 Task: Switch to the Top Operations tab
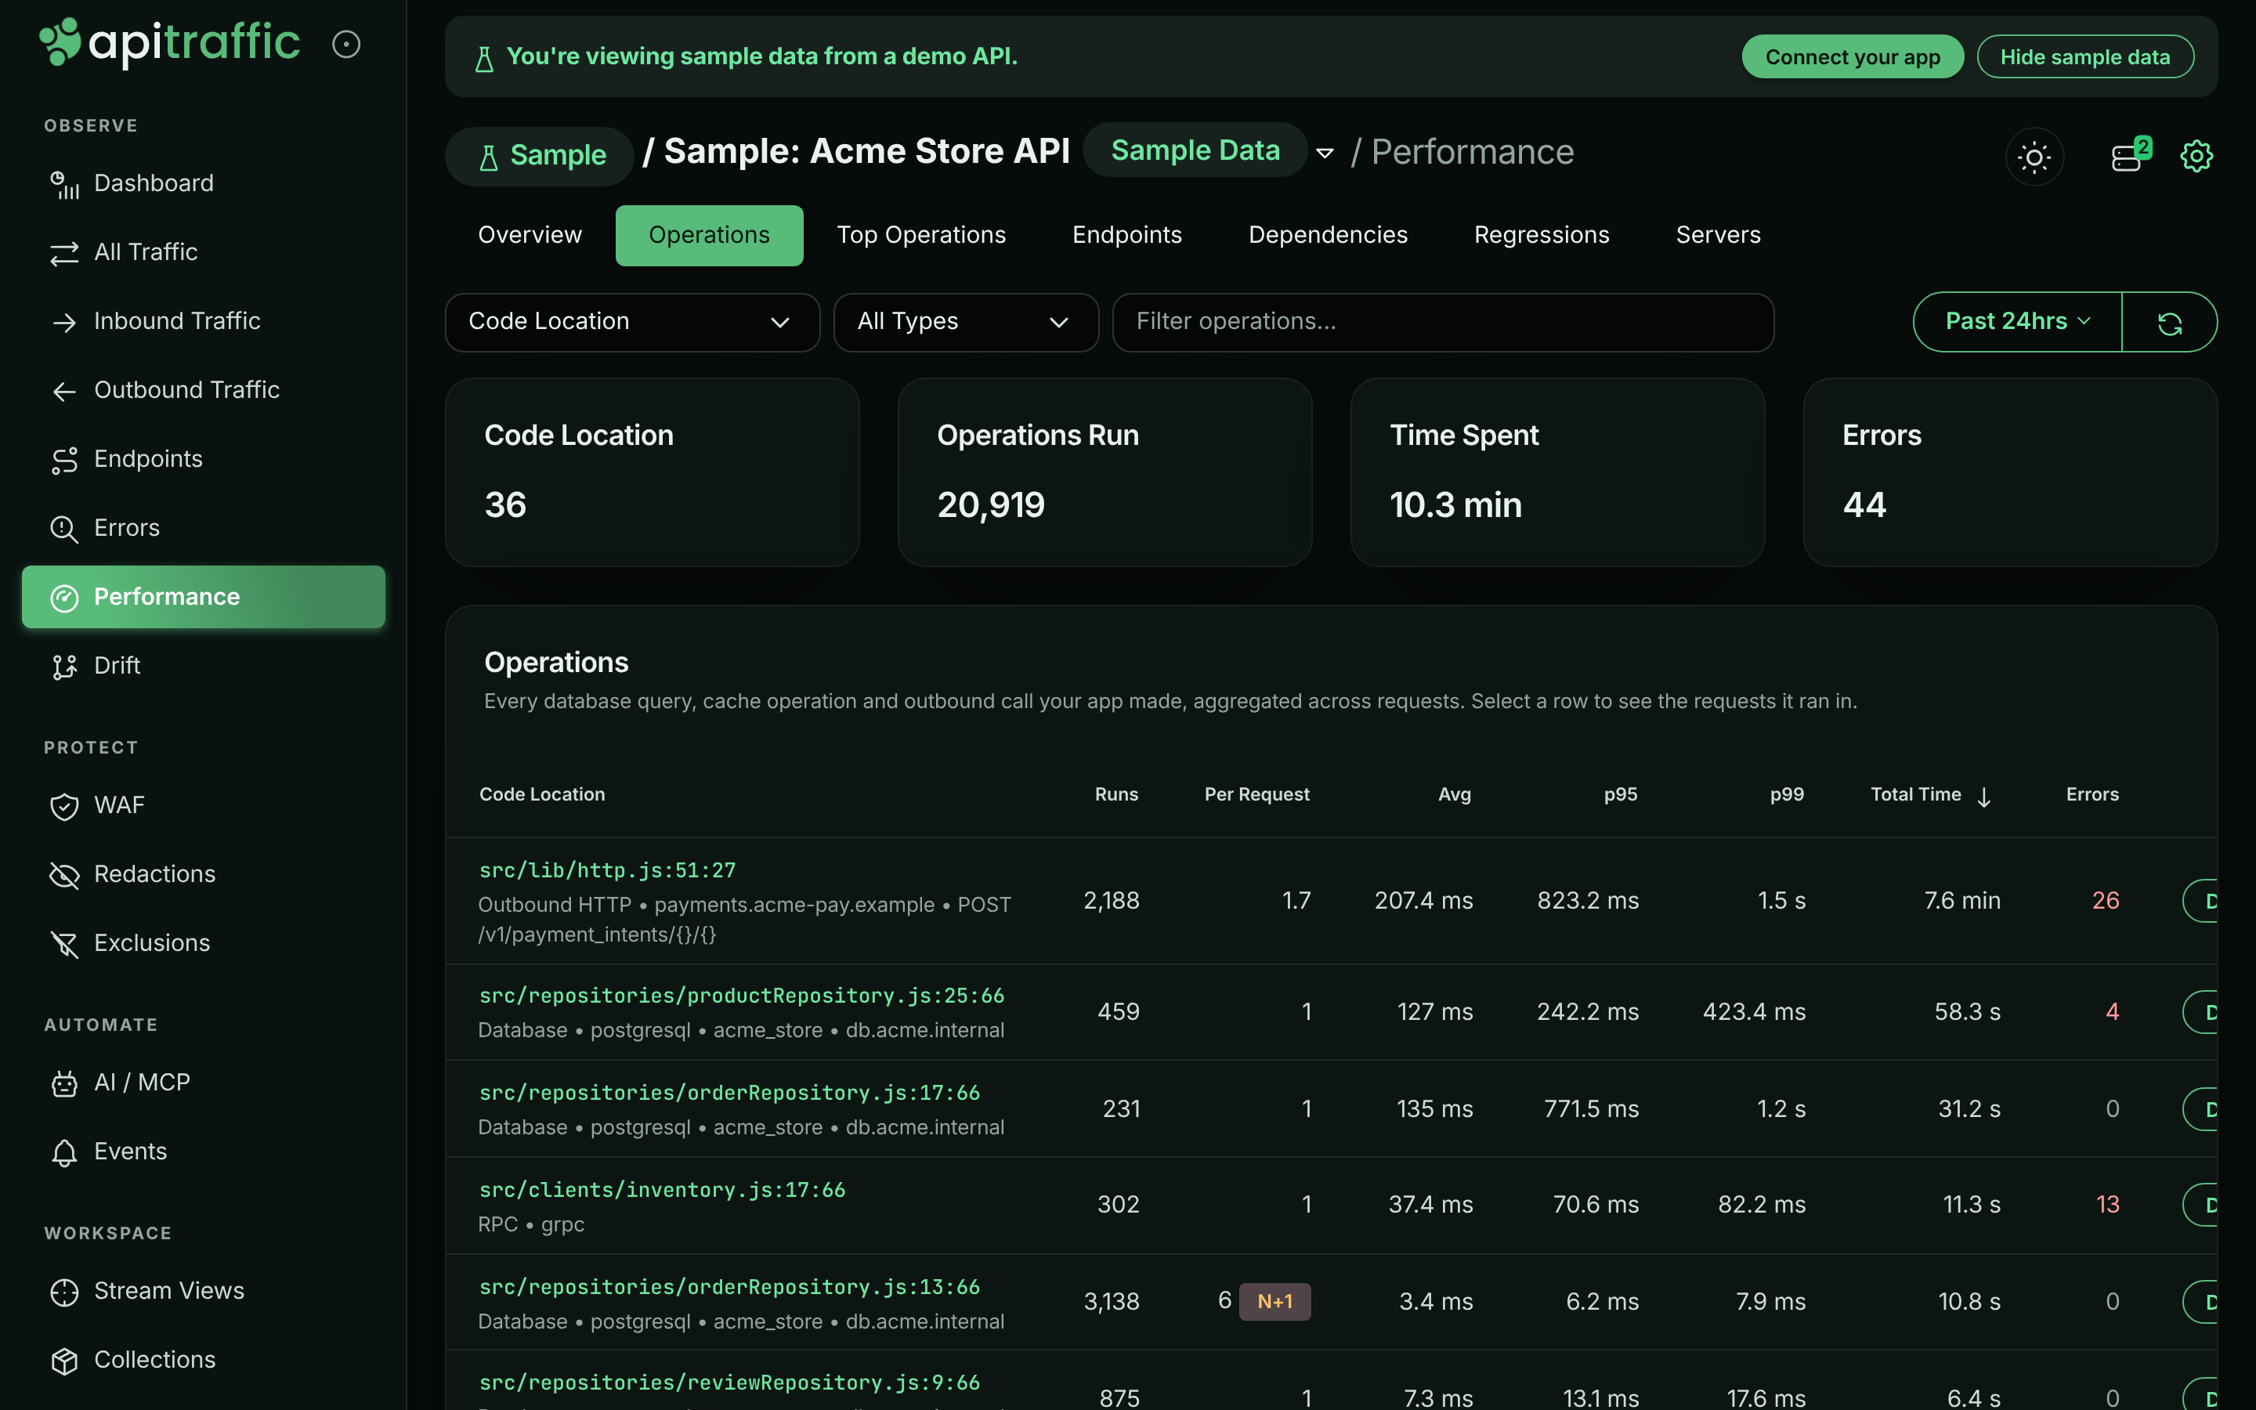coord(921,235)
